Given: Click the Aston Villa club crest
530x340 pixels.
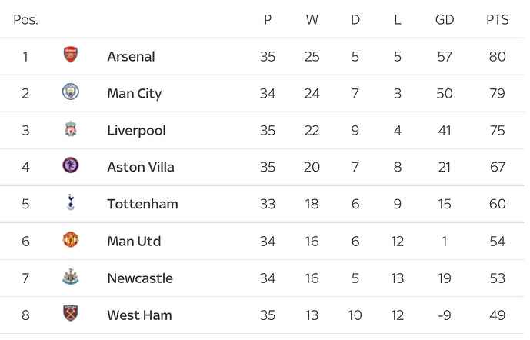Looking at the screenshot, I should tap(71, 166).
